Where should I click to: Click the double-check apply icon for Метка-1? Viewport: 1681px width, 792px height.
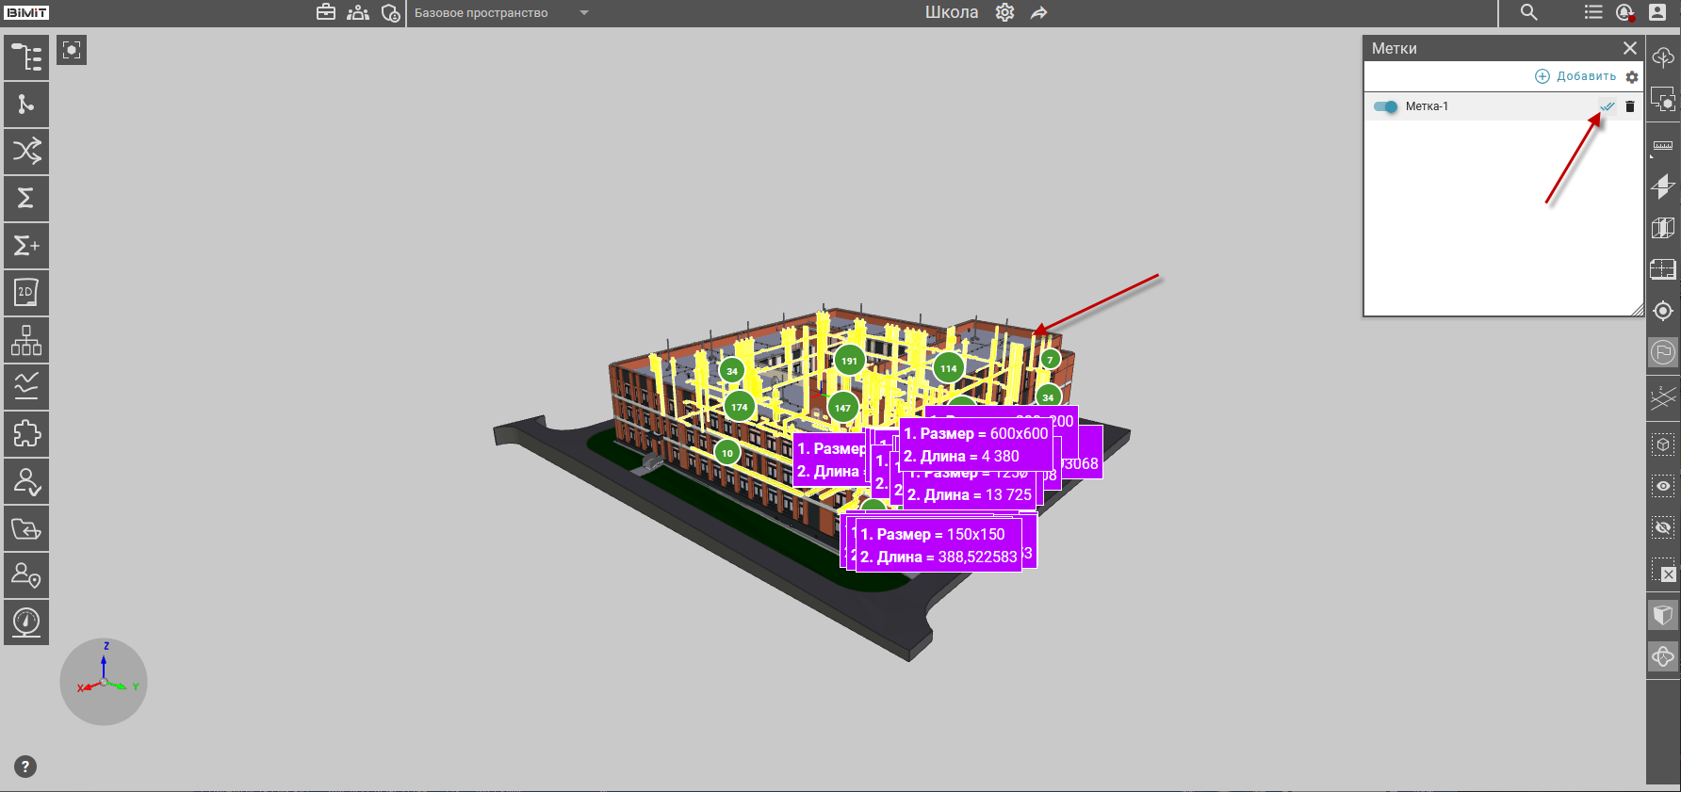click(x=1608, y=106)
